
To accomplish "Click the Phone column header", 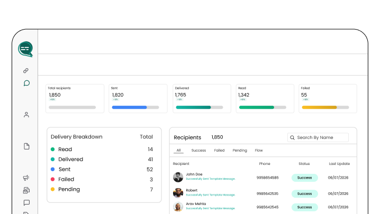I will 265,164.
